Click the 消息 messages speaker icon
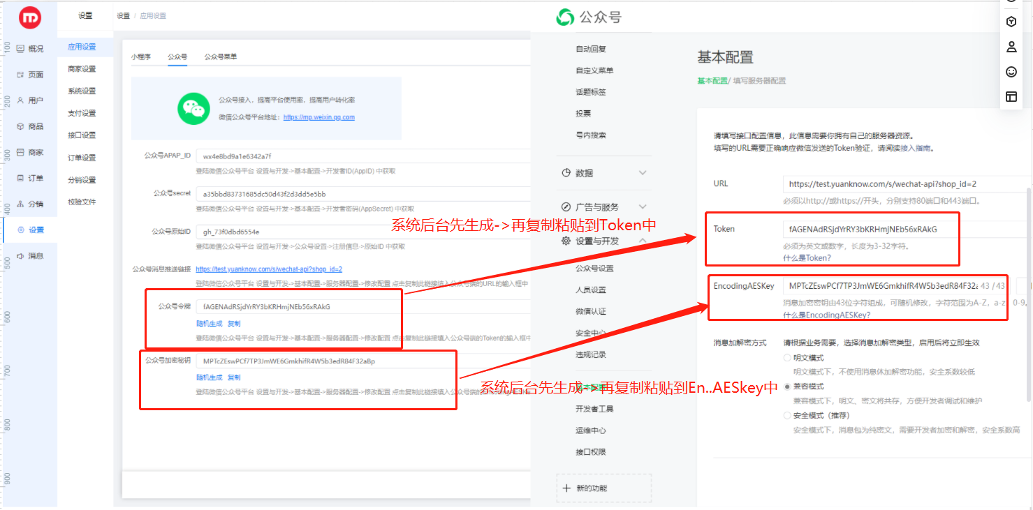The height and width of the screenshot is (510, 1033). (20, 256)
